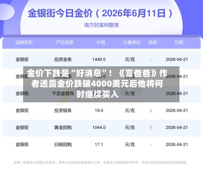Image resolution: width=203 pixels, height=169 pixels.
Task: Select the 千足金首饰 product cell
Action: [63, 93]
